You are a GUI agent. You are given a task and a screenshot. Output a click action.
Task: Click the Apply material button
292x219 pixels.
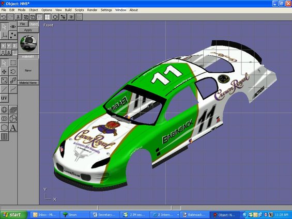pos(28,30)
